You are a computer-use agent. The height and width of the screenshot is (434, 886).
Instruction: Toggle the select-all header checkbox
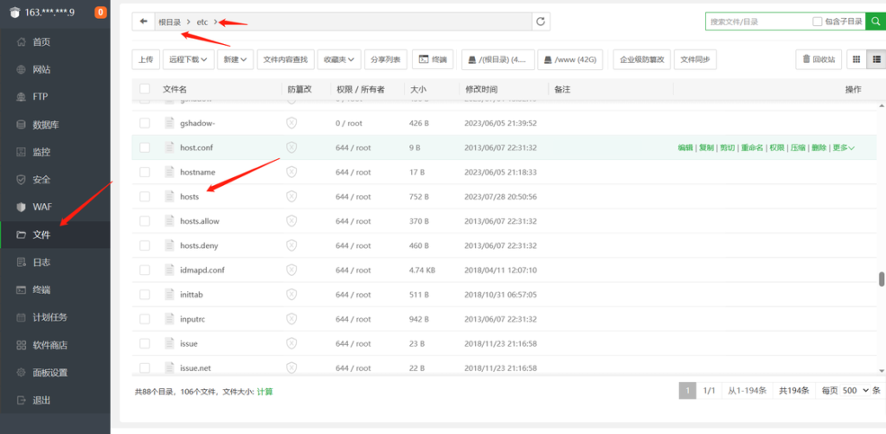pos(144,89)
